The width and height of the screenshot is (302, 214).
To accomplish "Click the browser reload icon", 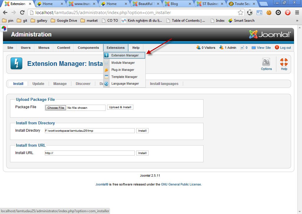I will click(x=22, y=13).
